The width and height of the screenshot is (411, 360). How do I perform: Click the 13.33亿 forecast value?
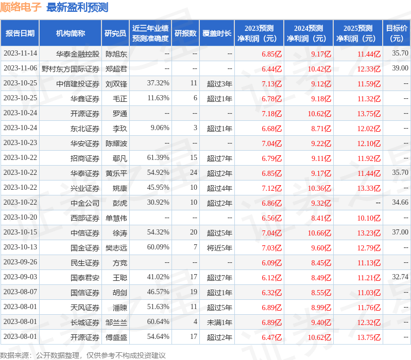(x=369, y=188)
